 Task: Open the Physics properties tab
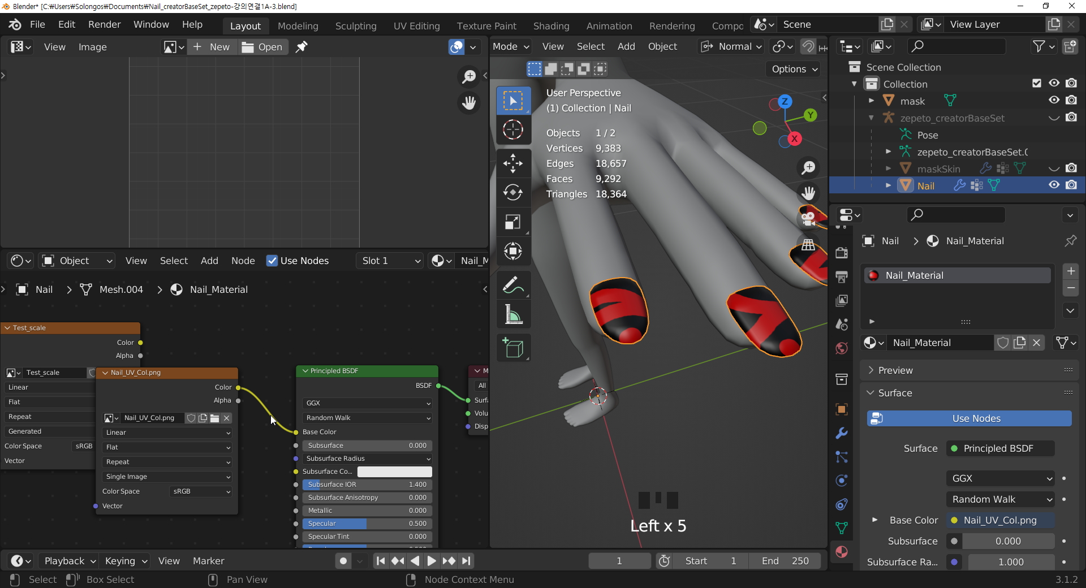tap(842, 481)
